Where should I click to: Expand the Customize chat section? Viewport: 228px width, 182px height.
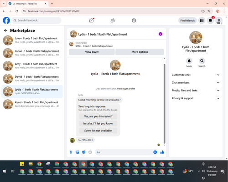196,75
